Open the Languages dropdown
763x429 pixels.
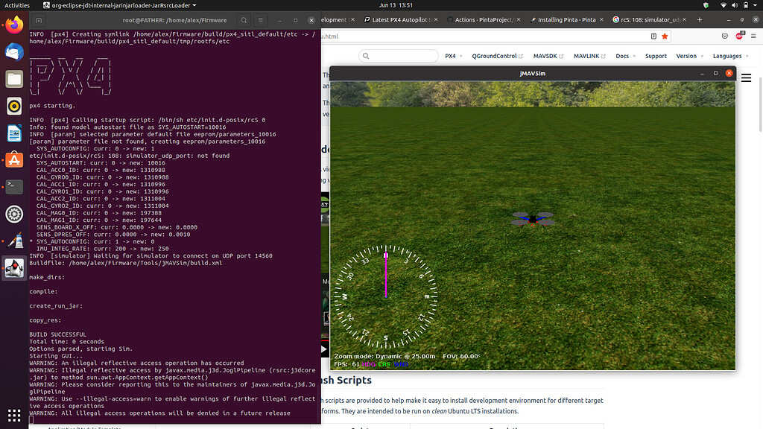pos(728,56)
